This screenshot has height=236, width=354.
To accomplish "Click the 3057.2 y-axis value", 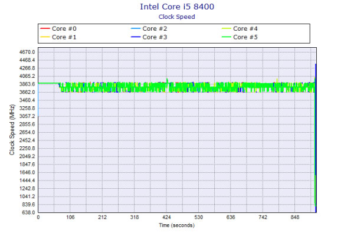I will point(27,116).
